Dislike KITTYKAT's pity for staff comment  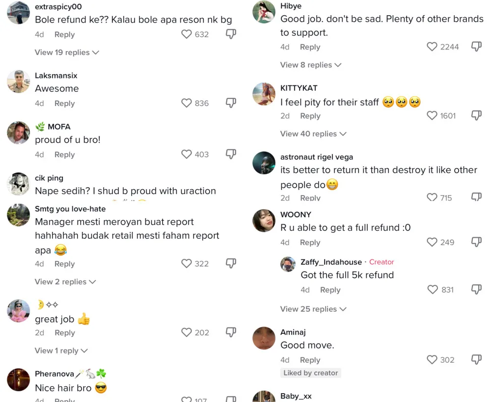pyautogui.click(x=476, y=116)
